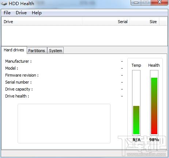Click the empty details box below drive info

[x=64, y=124]
